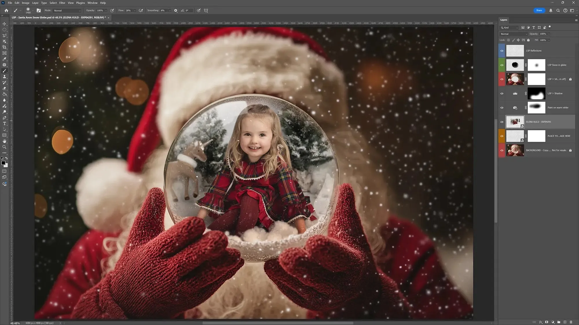Open layer Opacity dropdown arrow

(549, 34)
